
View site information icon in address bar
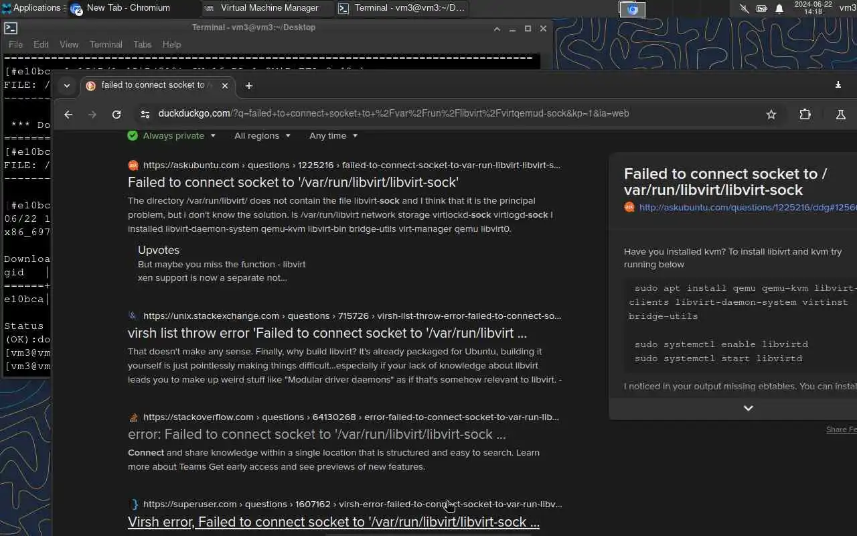coord(145,115)
